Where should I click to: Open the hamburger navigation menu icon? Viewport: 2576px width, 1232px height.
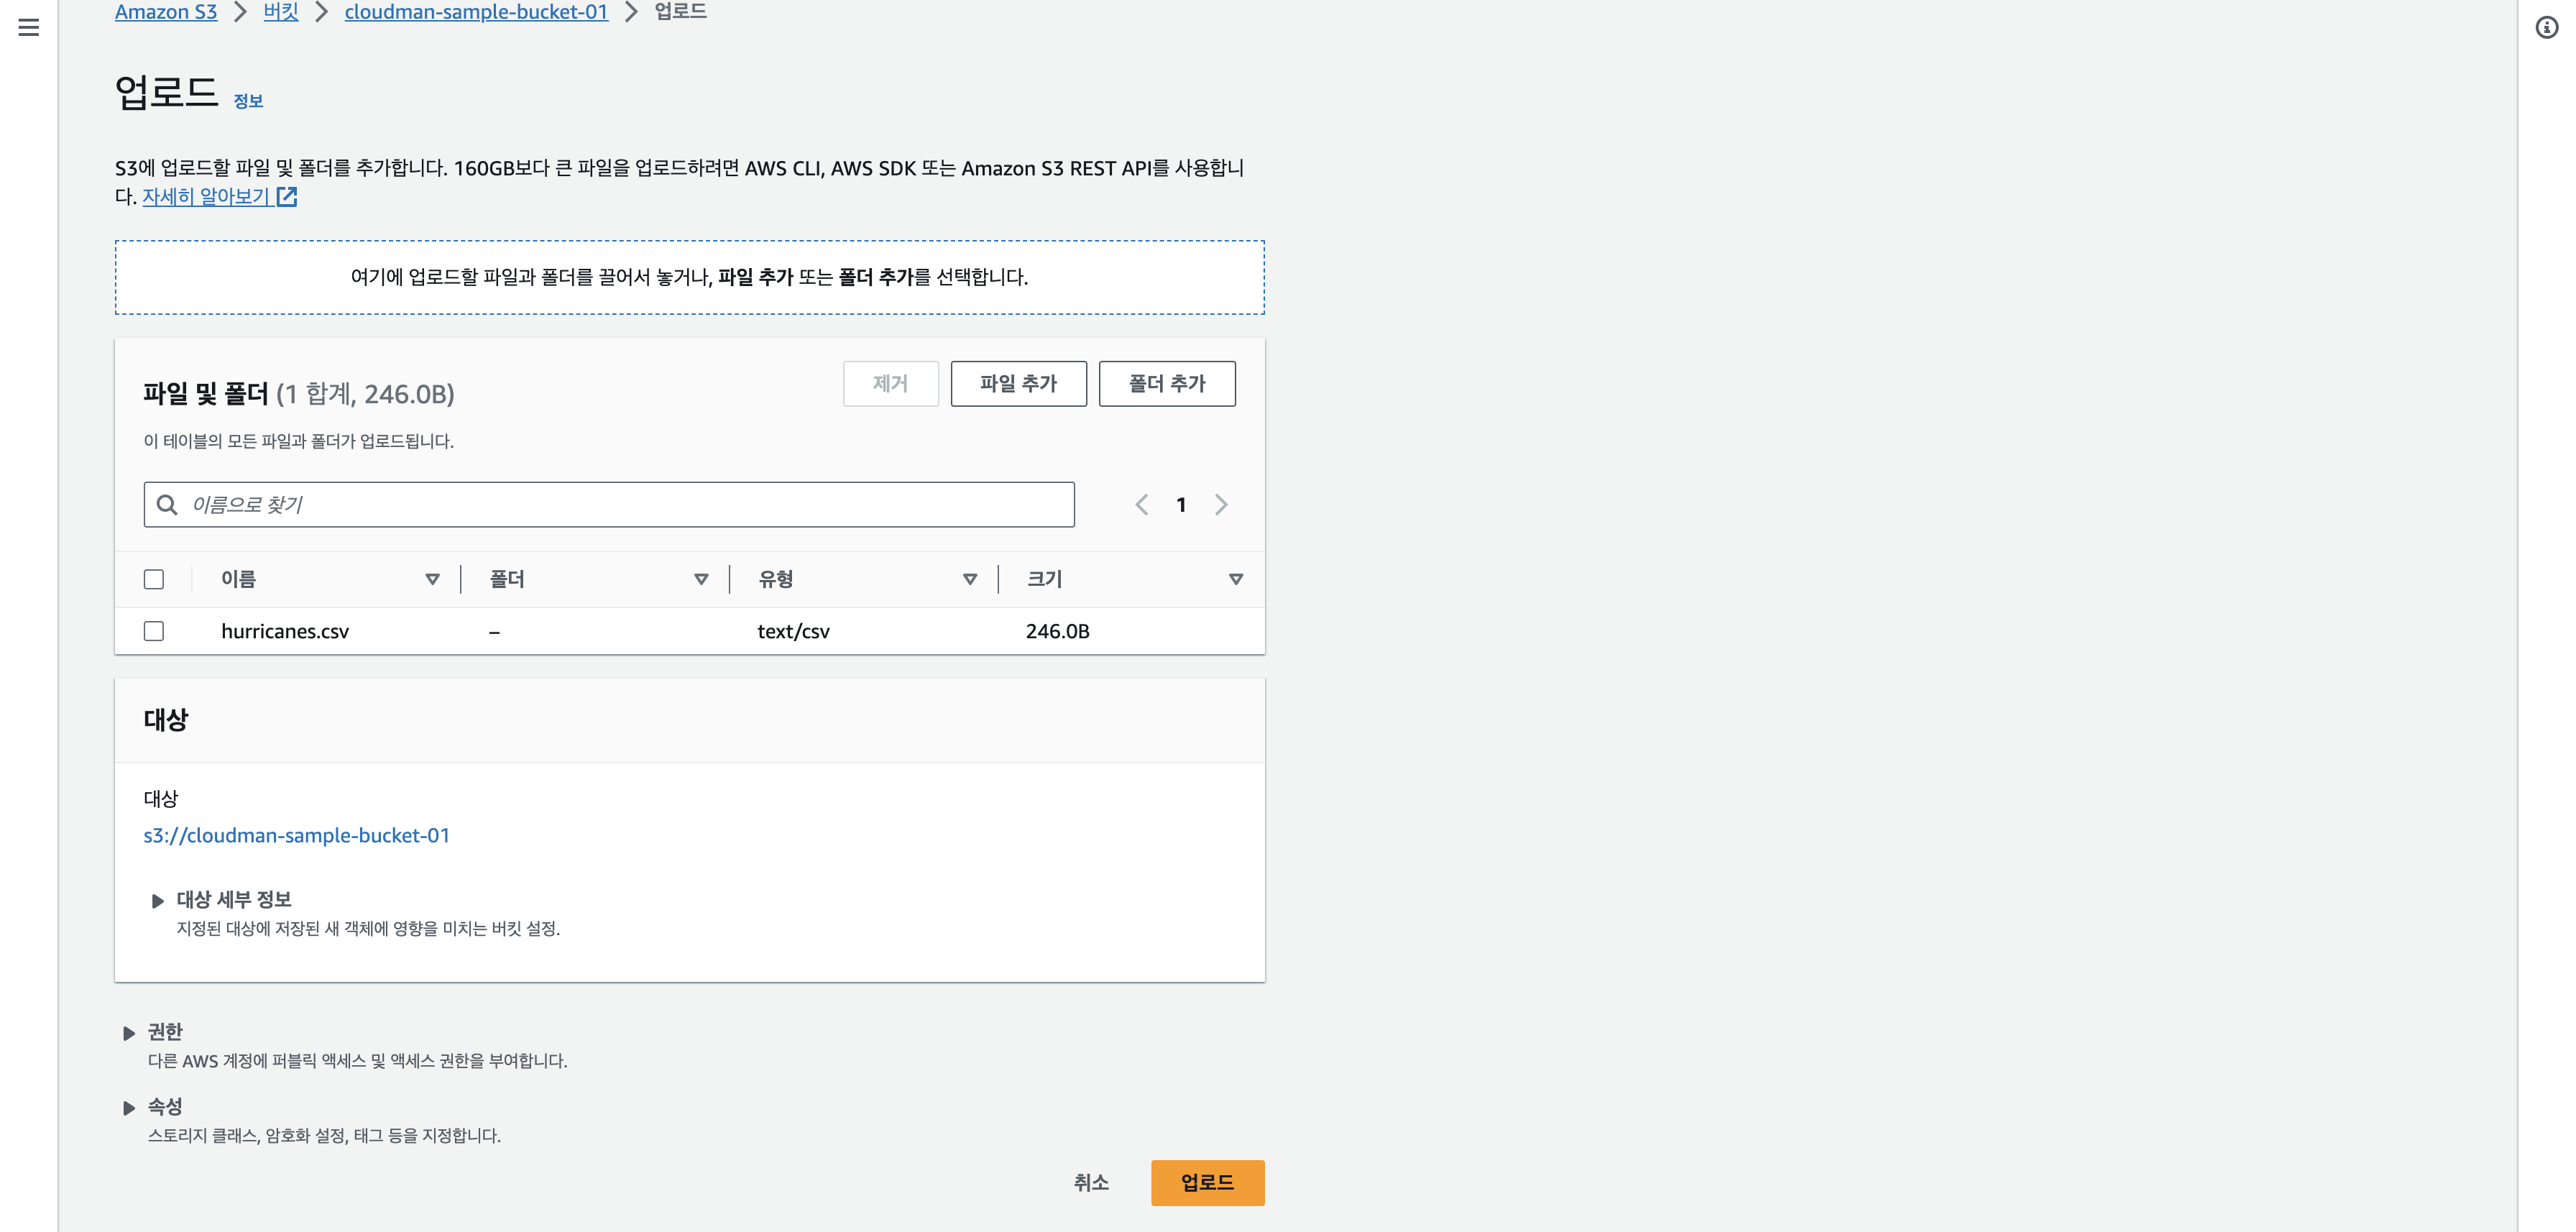pos(29,27)
